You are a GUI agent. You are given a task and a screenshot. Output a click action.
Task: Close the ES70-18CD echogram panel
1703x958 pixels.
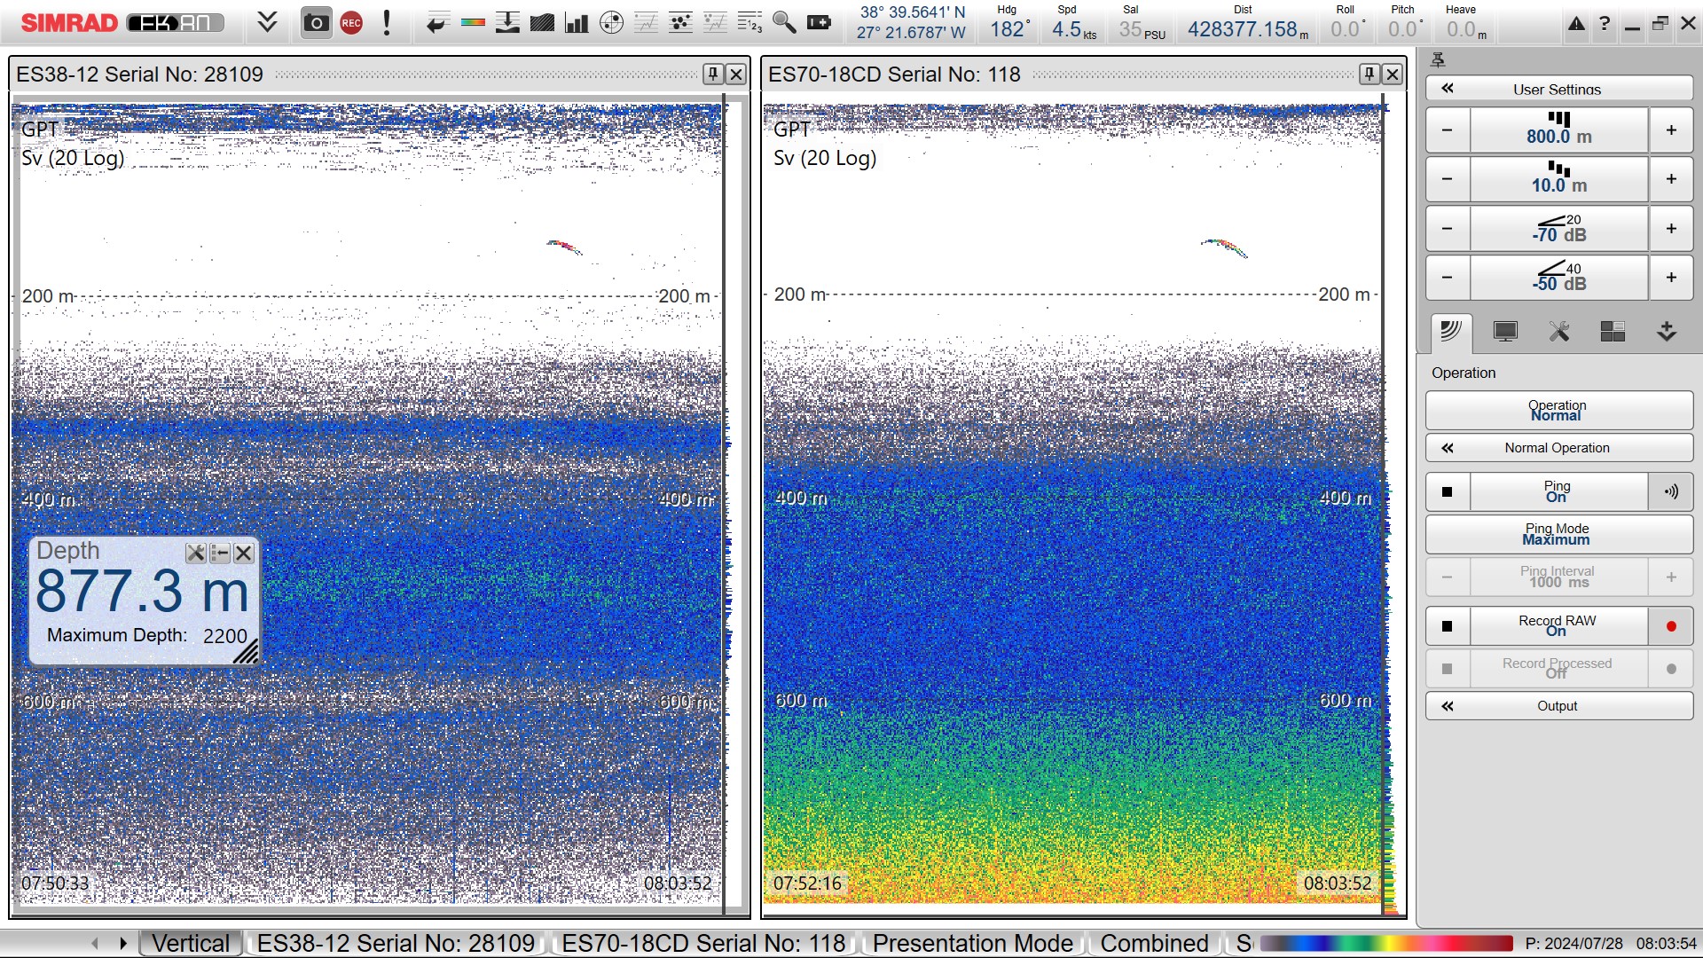[1393, 75]
